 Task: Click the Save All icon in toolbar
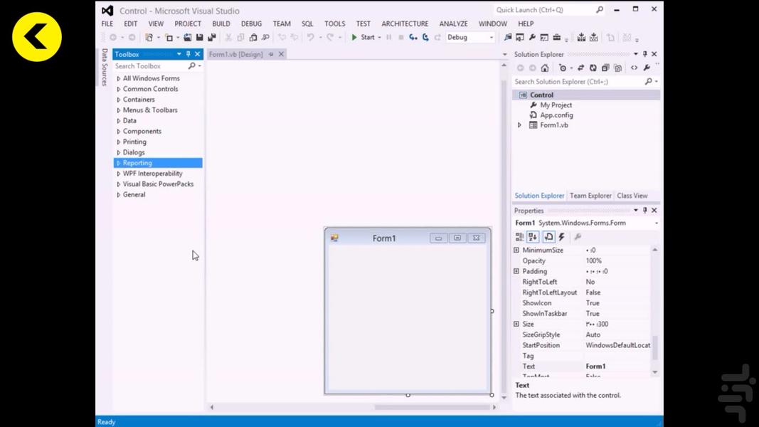211,38
